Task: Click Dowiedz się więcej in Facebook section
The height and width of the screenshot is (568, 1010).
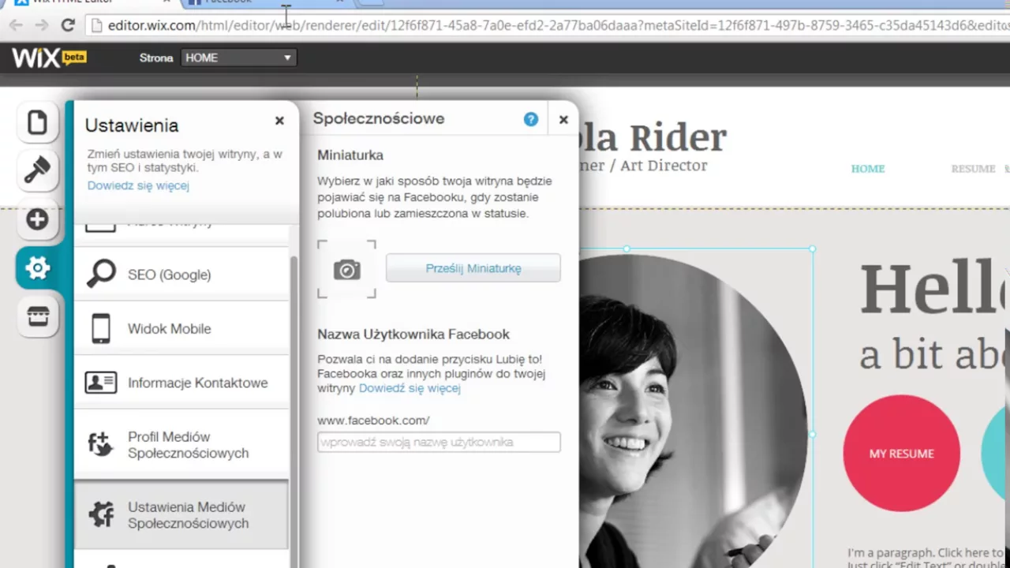Action: (410, 388)
